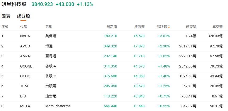228x111 pixels.
Task: Open 博通 stock details
Action: (49, 46)
